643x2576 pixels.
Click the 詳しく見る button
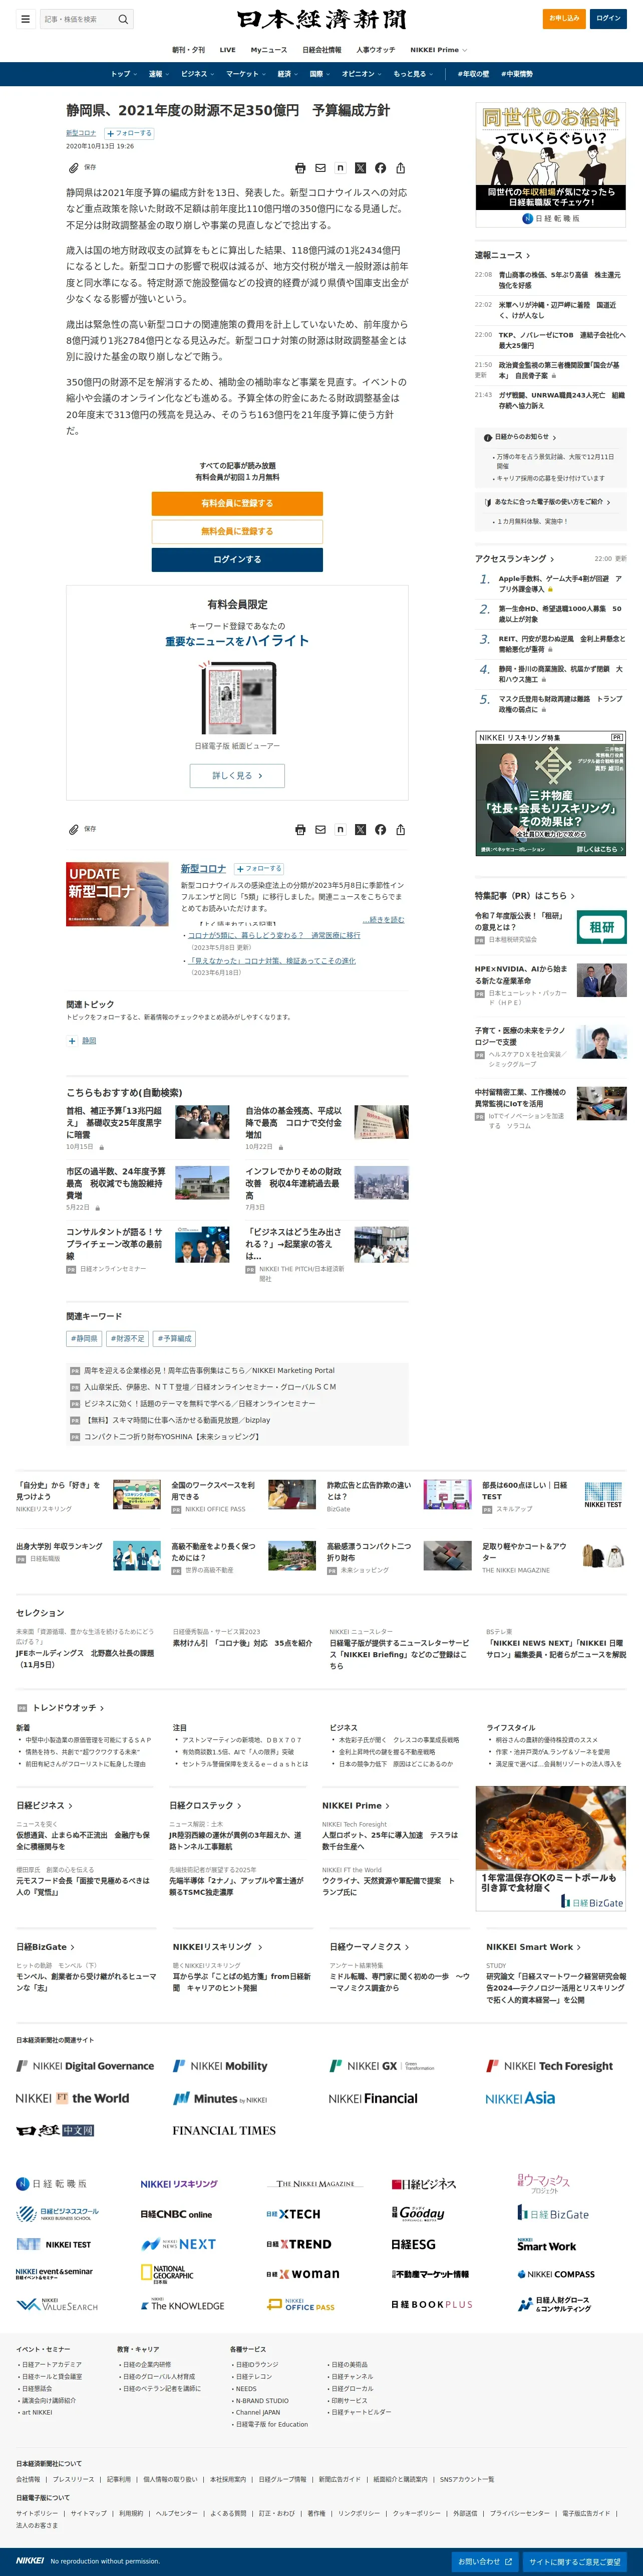pyautogui.click(x=237, y=776)
